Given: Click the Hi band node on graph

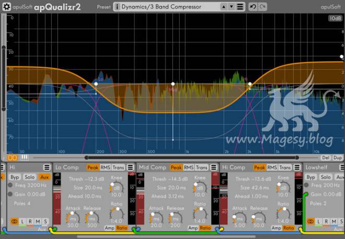Looking at the screenshot, I should coord(250,84).
